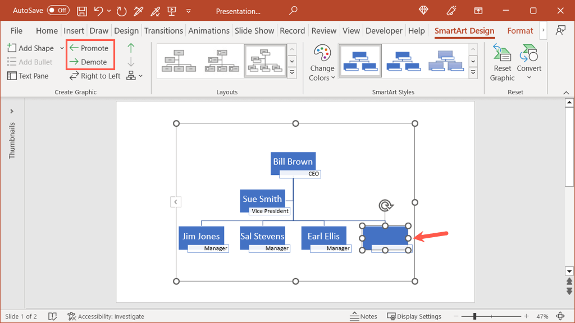Apply the third 3D SmartArt style

446,61
